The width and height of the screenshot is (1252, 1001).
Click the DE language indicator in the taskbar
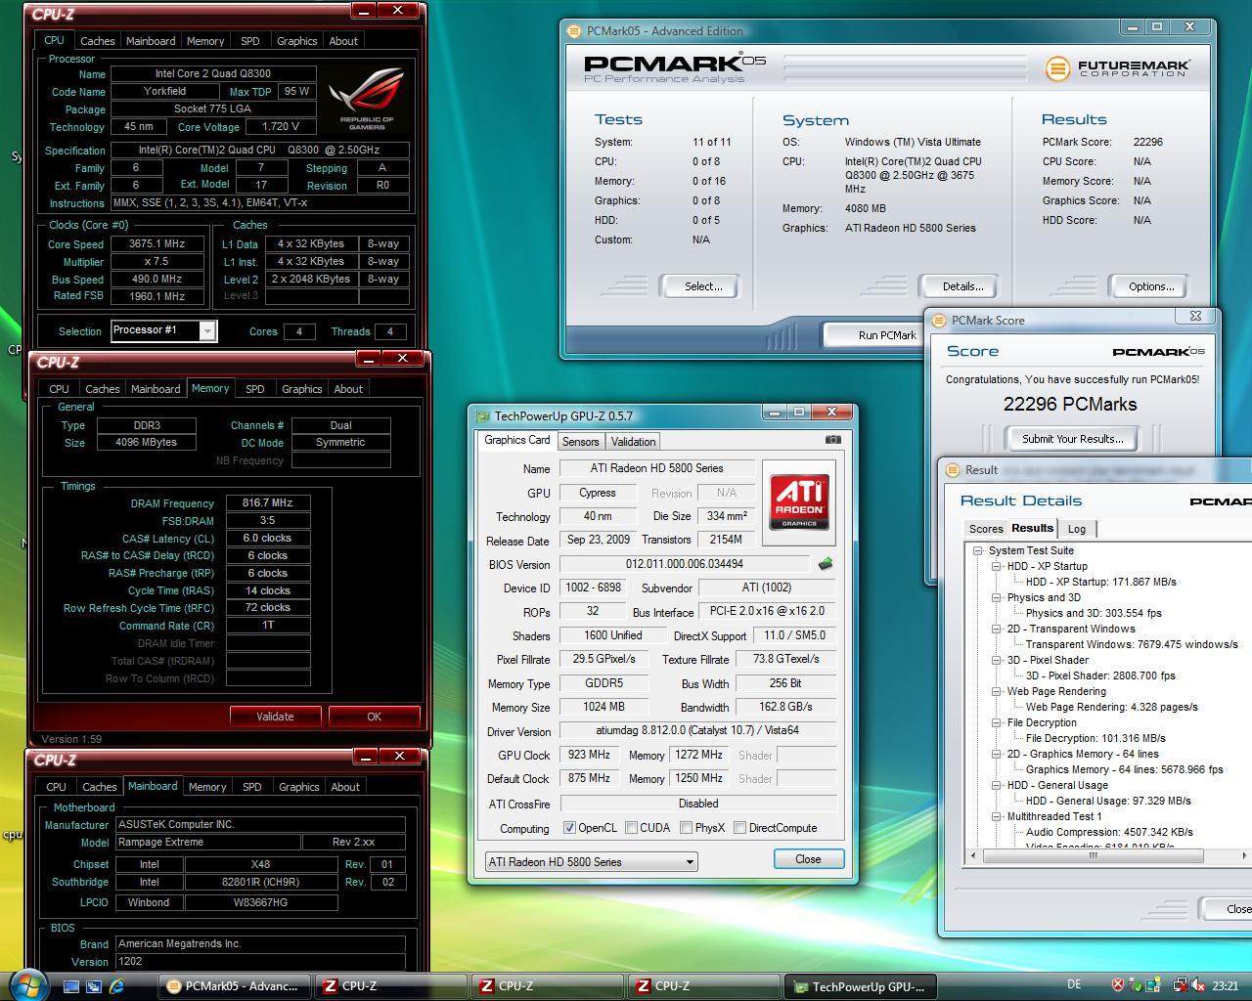[1074, 985]
